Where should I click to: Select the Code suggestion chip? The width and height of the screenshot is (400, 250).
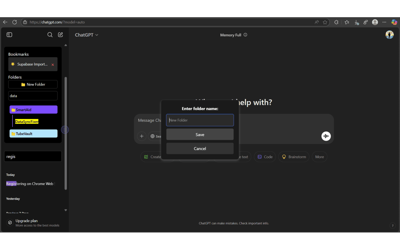(x=265, y=157)
